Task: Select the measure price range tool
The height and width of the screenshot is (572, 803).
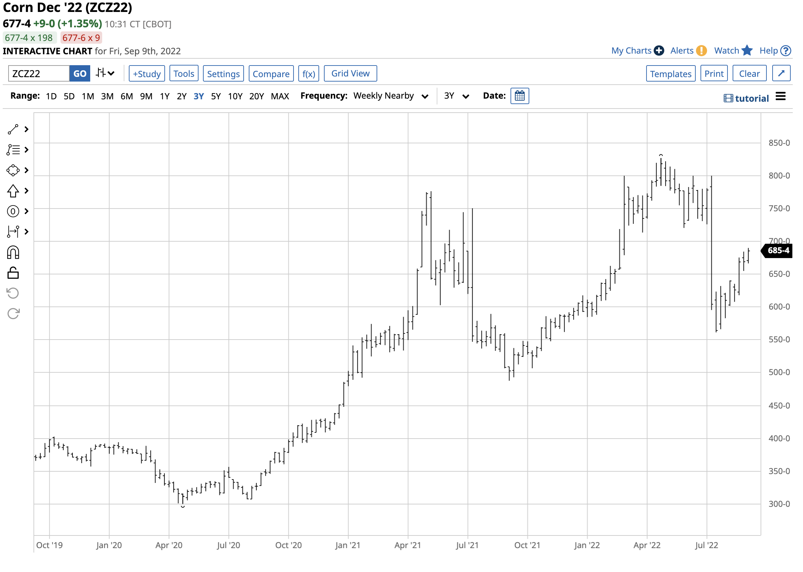Action: pos(13,231)
